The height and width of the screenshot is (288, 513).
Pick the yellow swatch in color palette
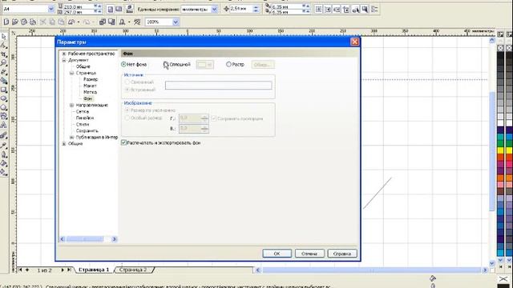pyautogui.click(x=500, y=150)
